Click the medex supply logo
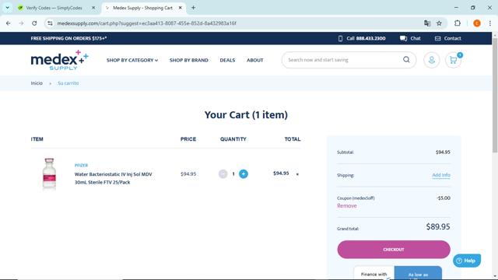 [x=60, y=60]
